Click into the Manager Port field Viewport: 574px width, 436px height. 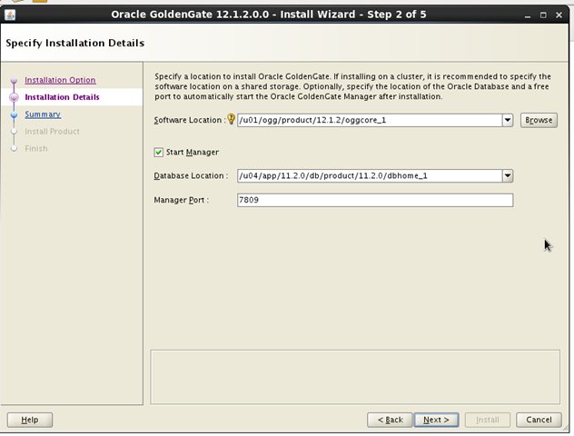pos(375,200)
